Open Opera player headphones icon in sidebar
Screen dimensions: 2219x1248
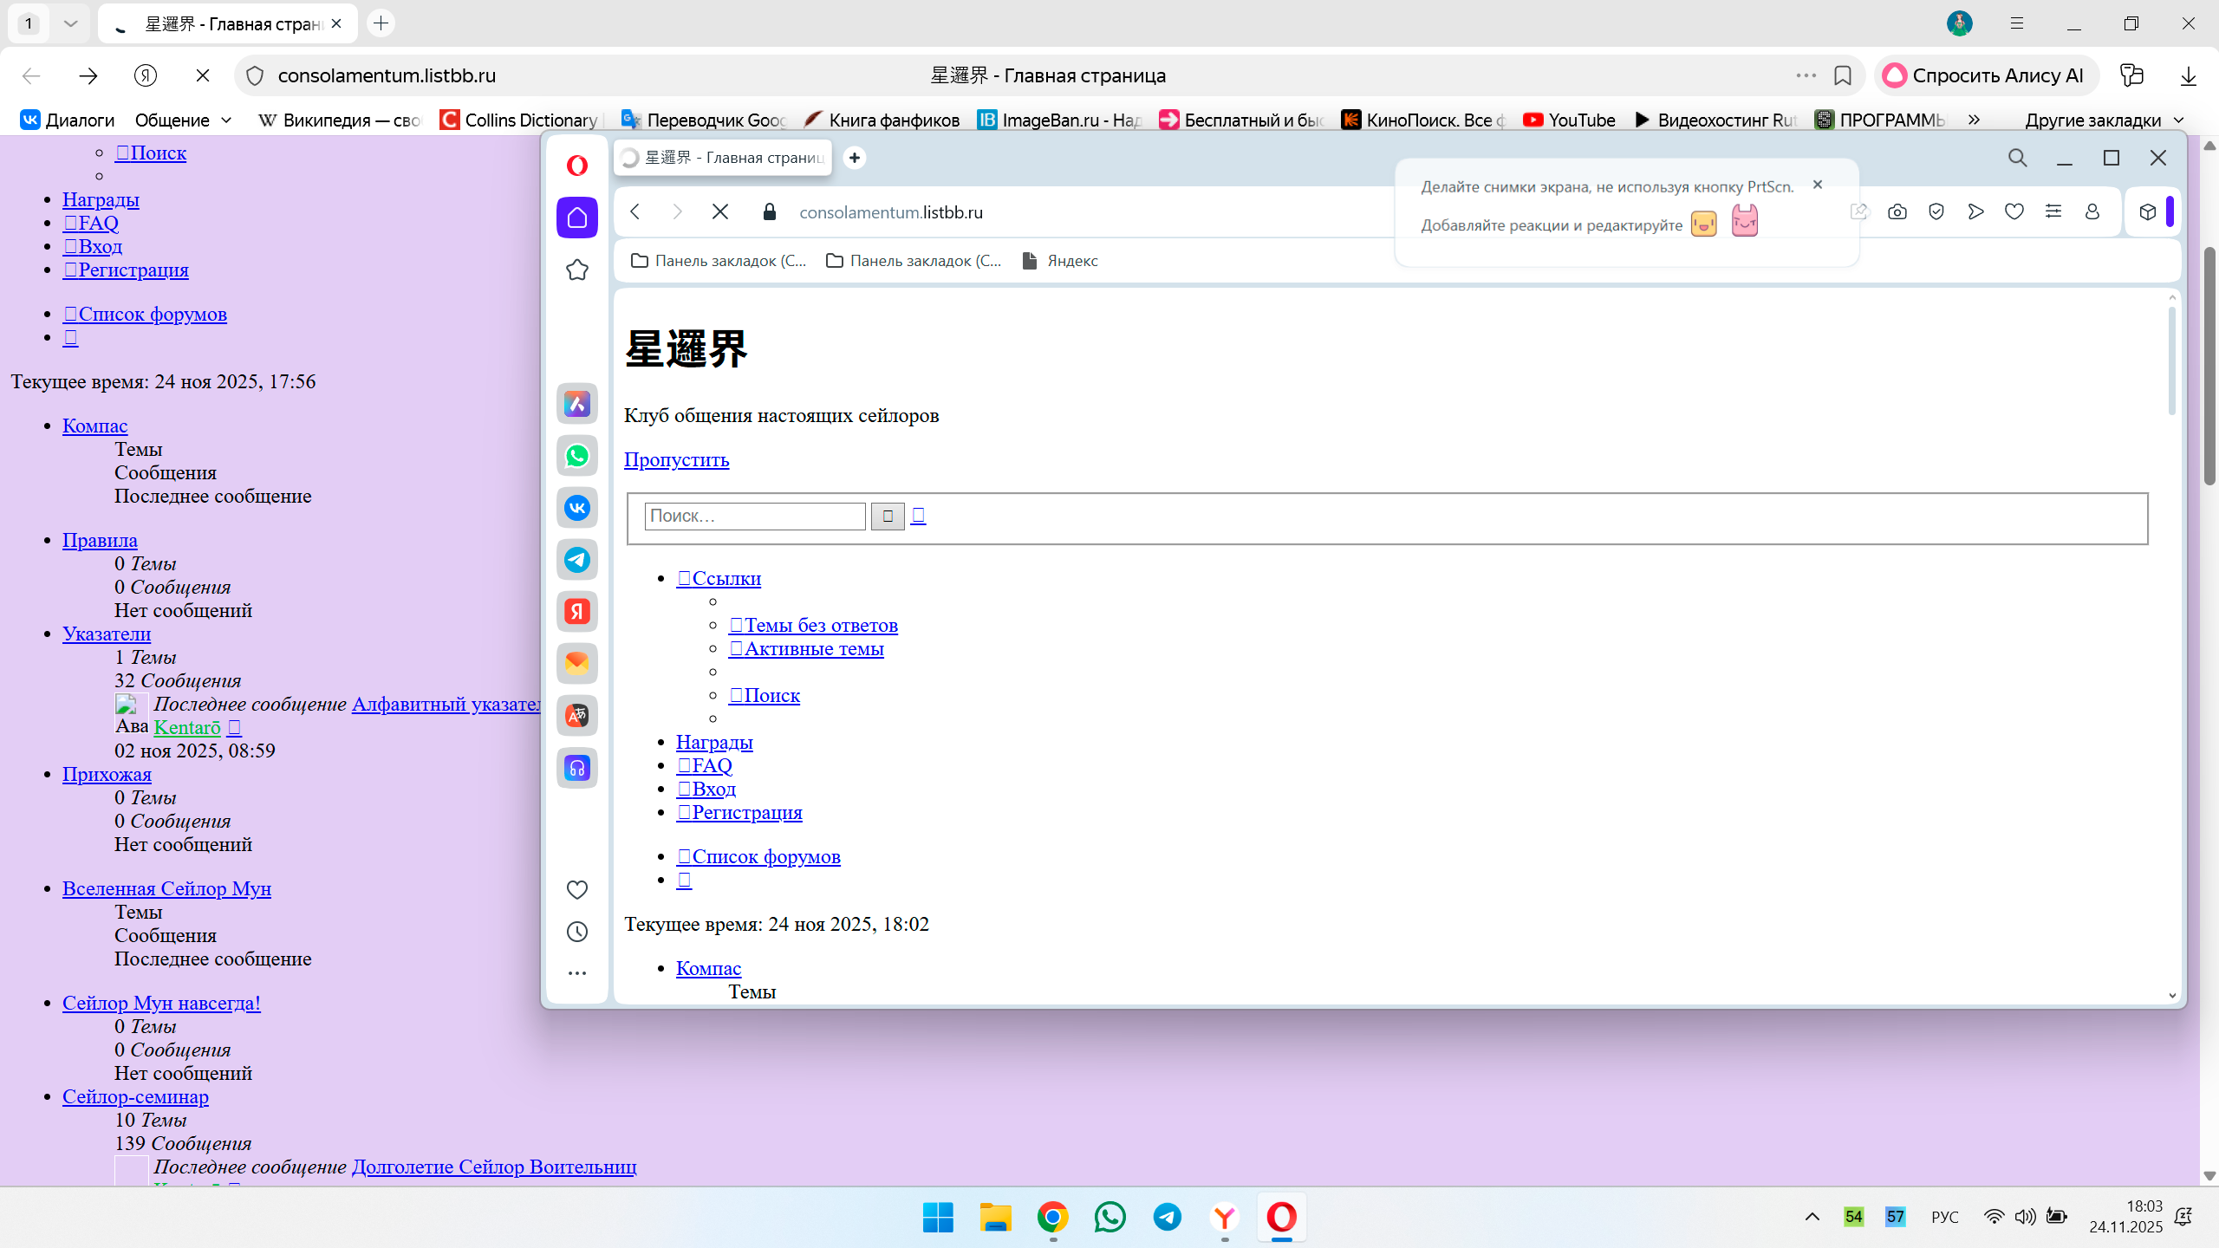tap(576, 768)
